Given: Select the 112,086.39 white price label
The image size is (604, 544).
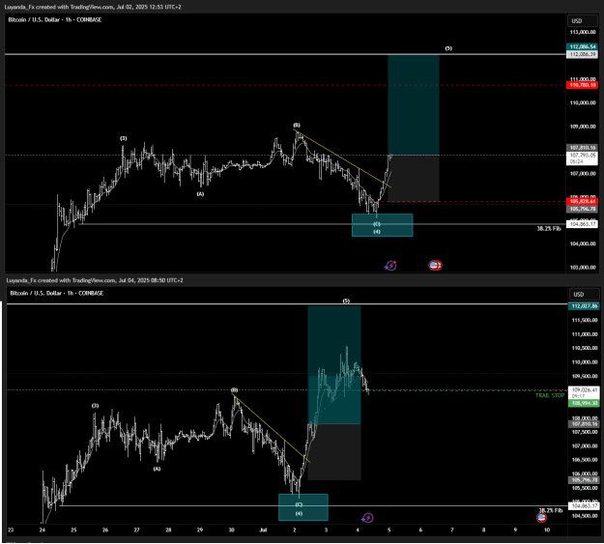Looking at the screenshot, I should [x=582, y=54].
